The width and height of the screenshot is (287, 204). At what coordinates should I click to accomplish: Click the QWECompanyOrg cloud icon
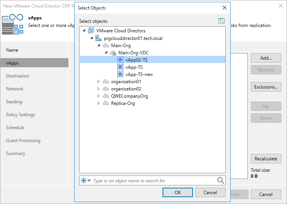pos(106,96)
